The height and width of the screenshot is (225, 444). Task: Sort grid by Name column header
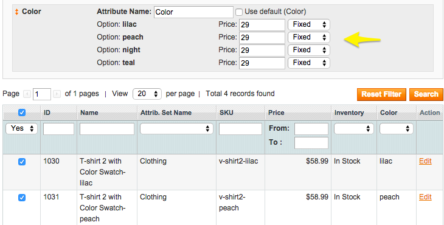89,112
